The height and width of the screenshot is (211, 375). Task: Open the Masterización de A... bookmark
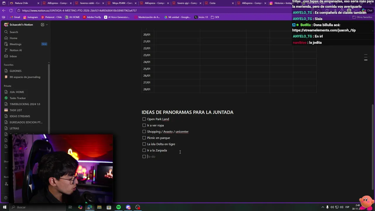(x=147, y=17)
